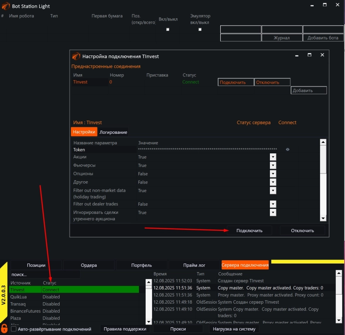
Task: Switch to the Логирование tab
Action: click(113, 132)
